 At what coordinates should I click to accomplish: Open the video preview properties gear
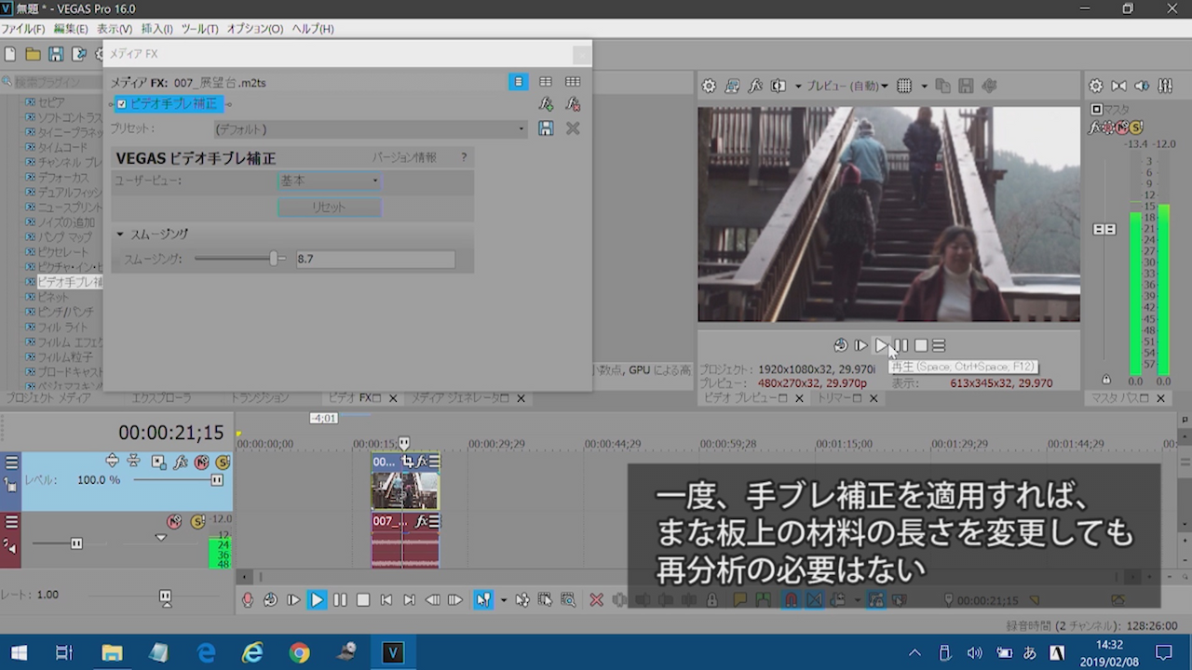[709, 86]
